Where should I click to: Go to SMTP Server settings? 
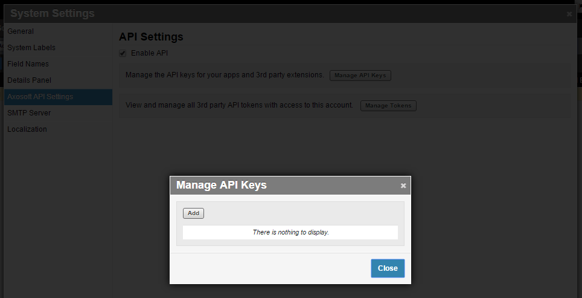pyautogui.click(x=58, y=113)
